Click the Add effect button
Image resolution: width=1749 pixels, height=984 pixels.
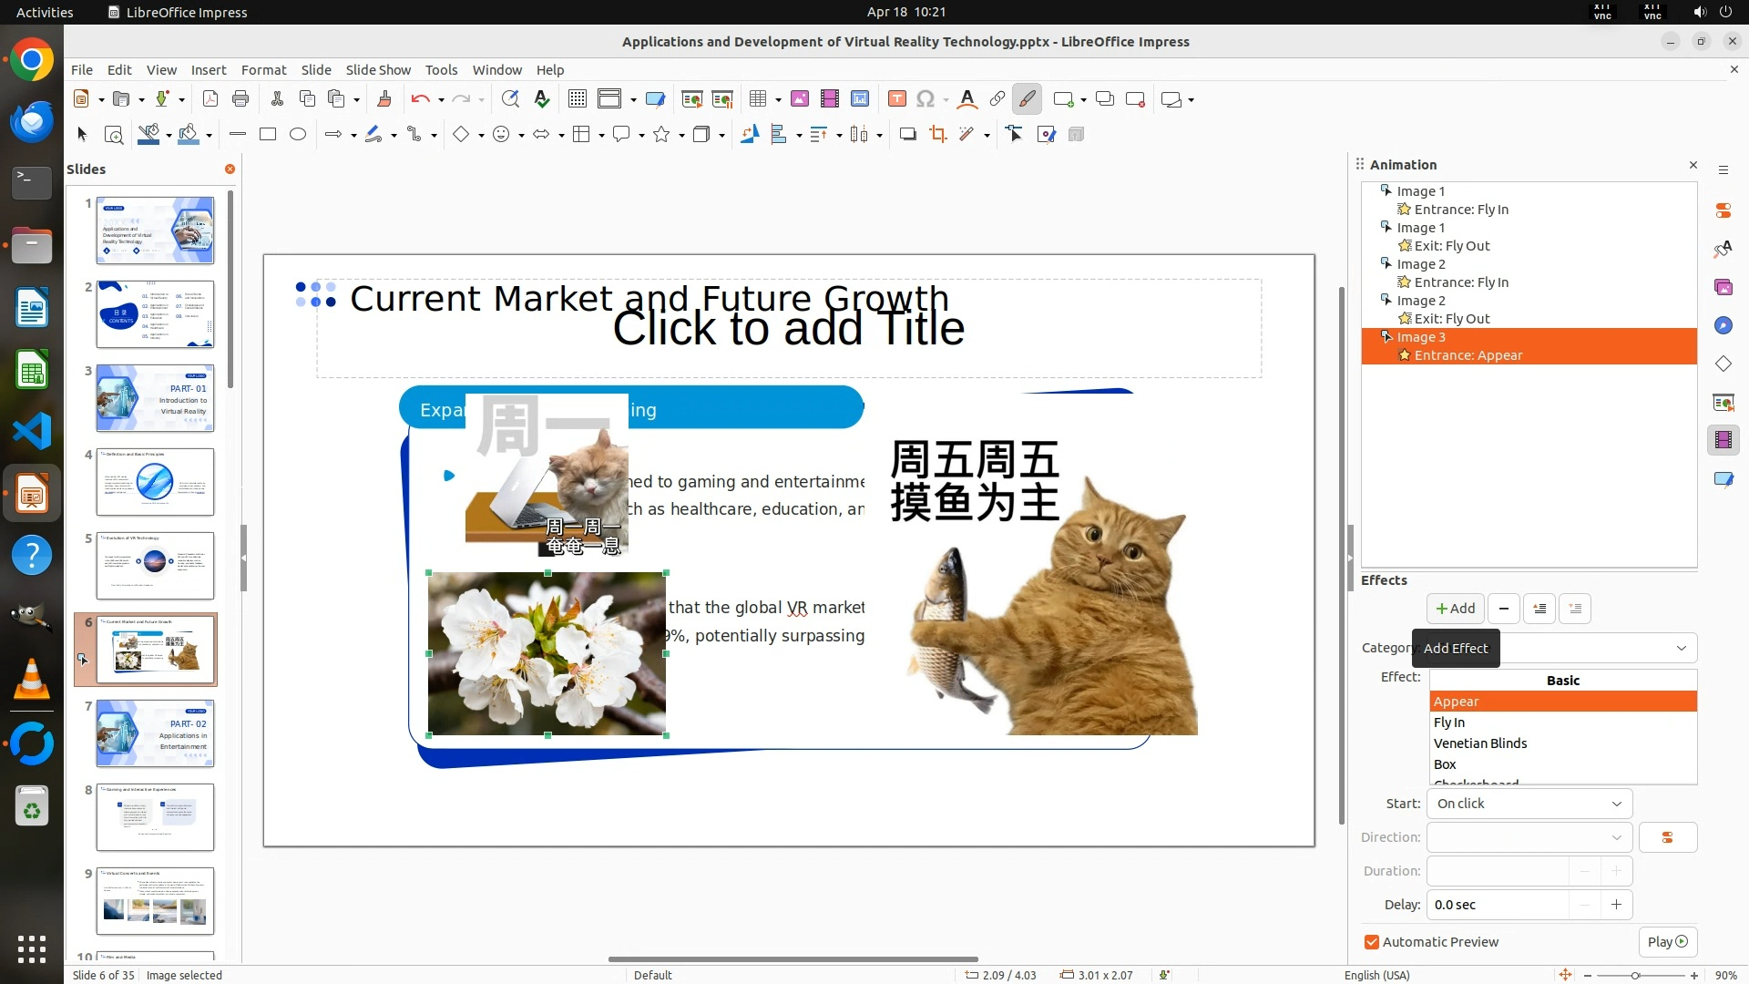coord(1455,609)
